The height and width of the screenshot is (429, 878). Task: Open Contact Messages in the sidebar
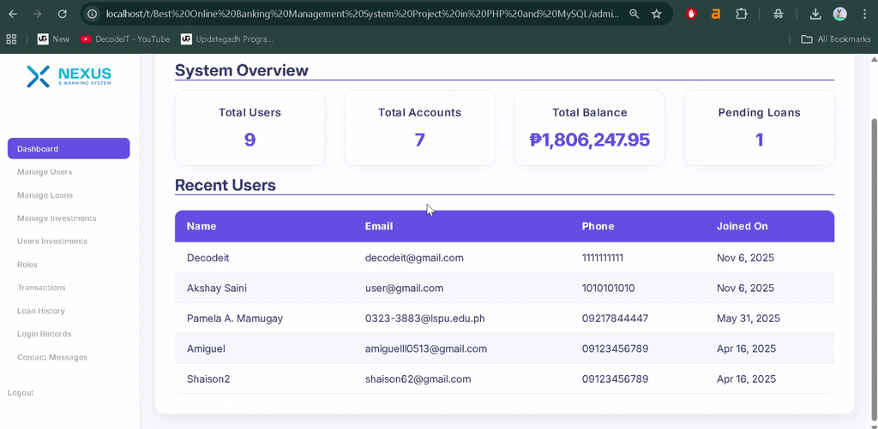coord(52,357)
